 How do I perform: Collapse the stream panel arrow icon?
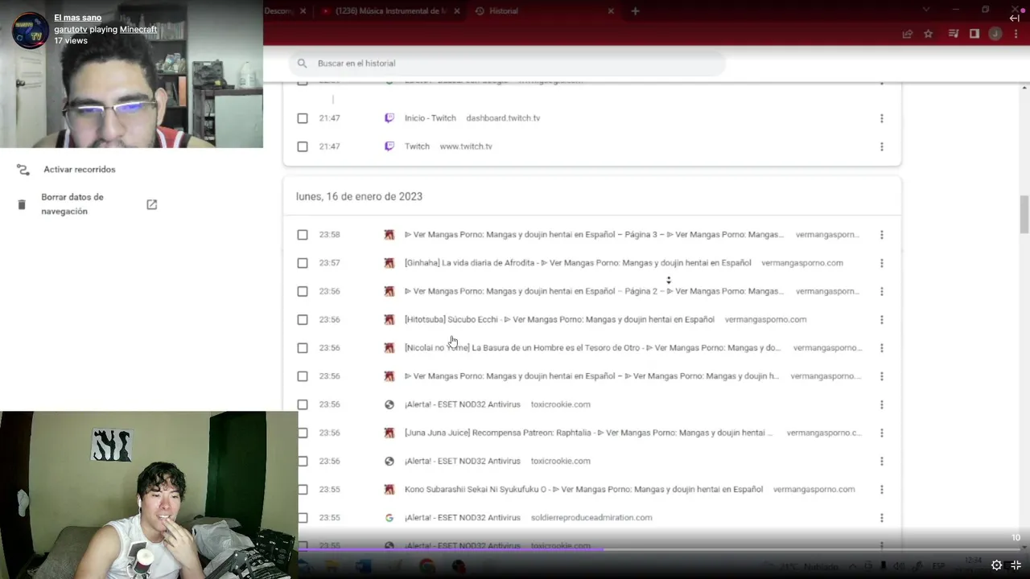1015,18
